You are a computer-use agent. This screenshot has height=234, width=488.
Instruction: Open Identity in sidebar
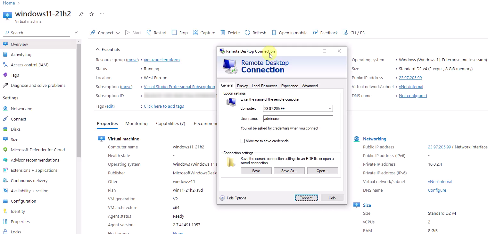[x=38, y=211]
